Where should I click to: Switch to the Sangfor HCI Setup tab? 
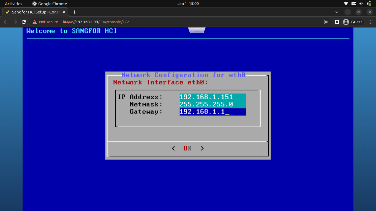(36, 12)
